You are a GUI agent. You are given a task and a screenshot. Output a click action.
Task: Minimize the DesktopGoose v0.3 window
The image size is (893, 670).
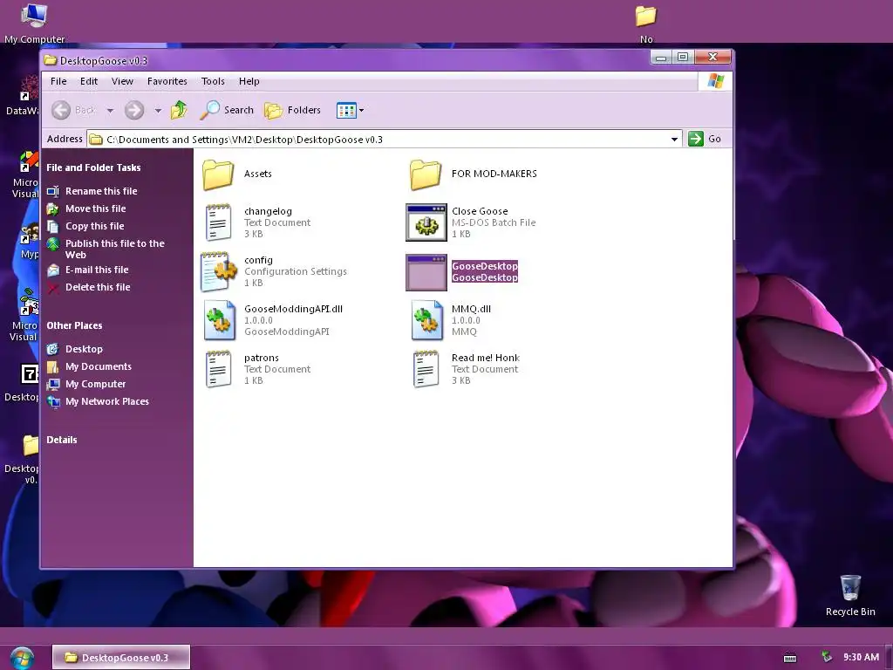[661, 57]
